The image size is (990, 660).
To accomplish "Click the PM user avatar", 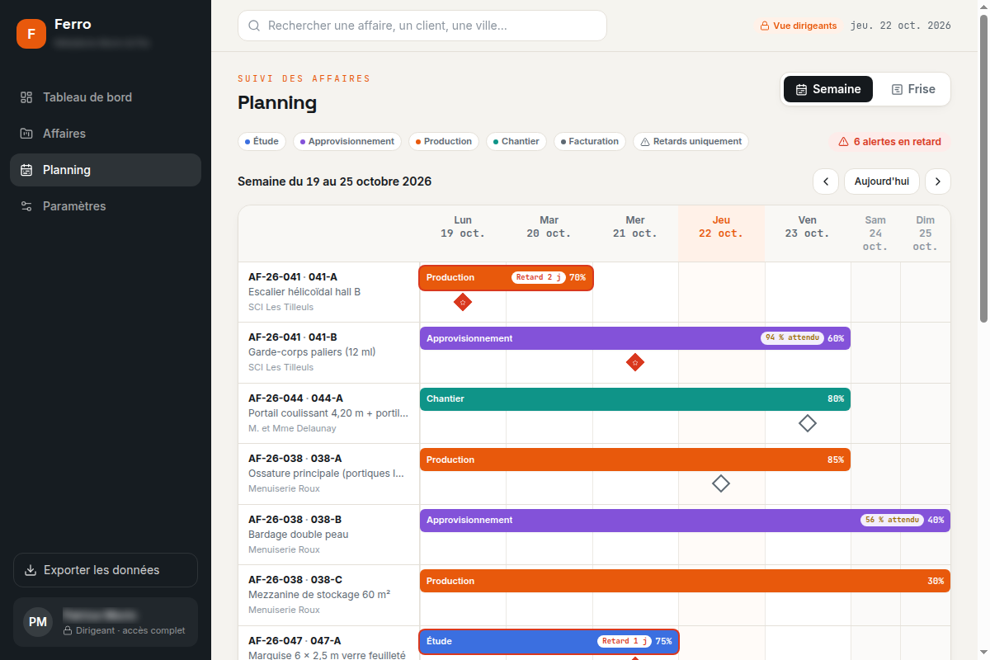I will 38,622.
